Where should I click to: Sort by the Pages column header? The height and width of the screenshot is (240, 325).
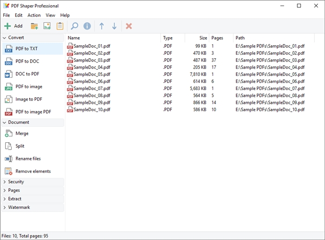pyautogui.click(x=221, y=38)
